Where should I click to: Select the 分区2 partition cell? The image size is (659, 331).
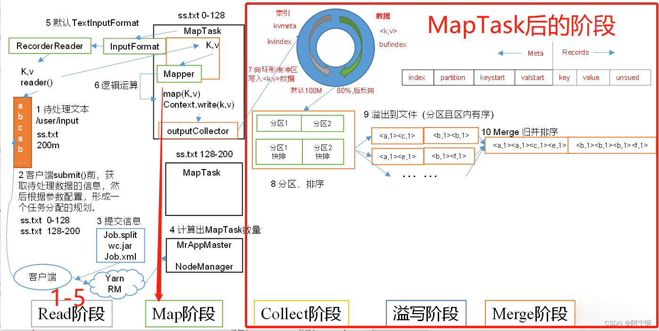(x=323, y=123)
